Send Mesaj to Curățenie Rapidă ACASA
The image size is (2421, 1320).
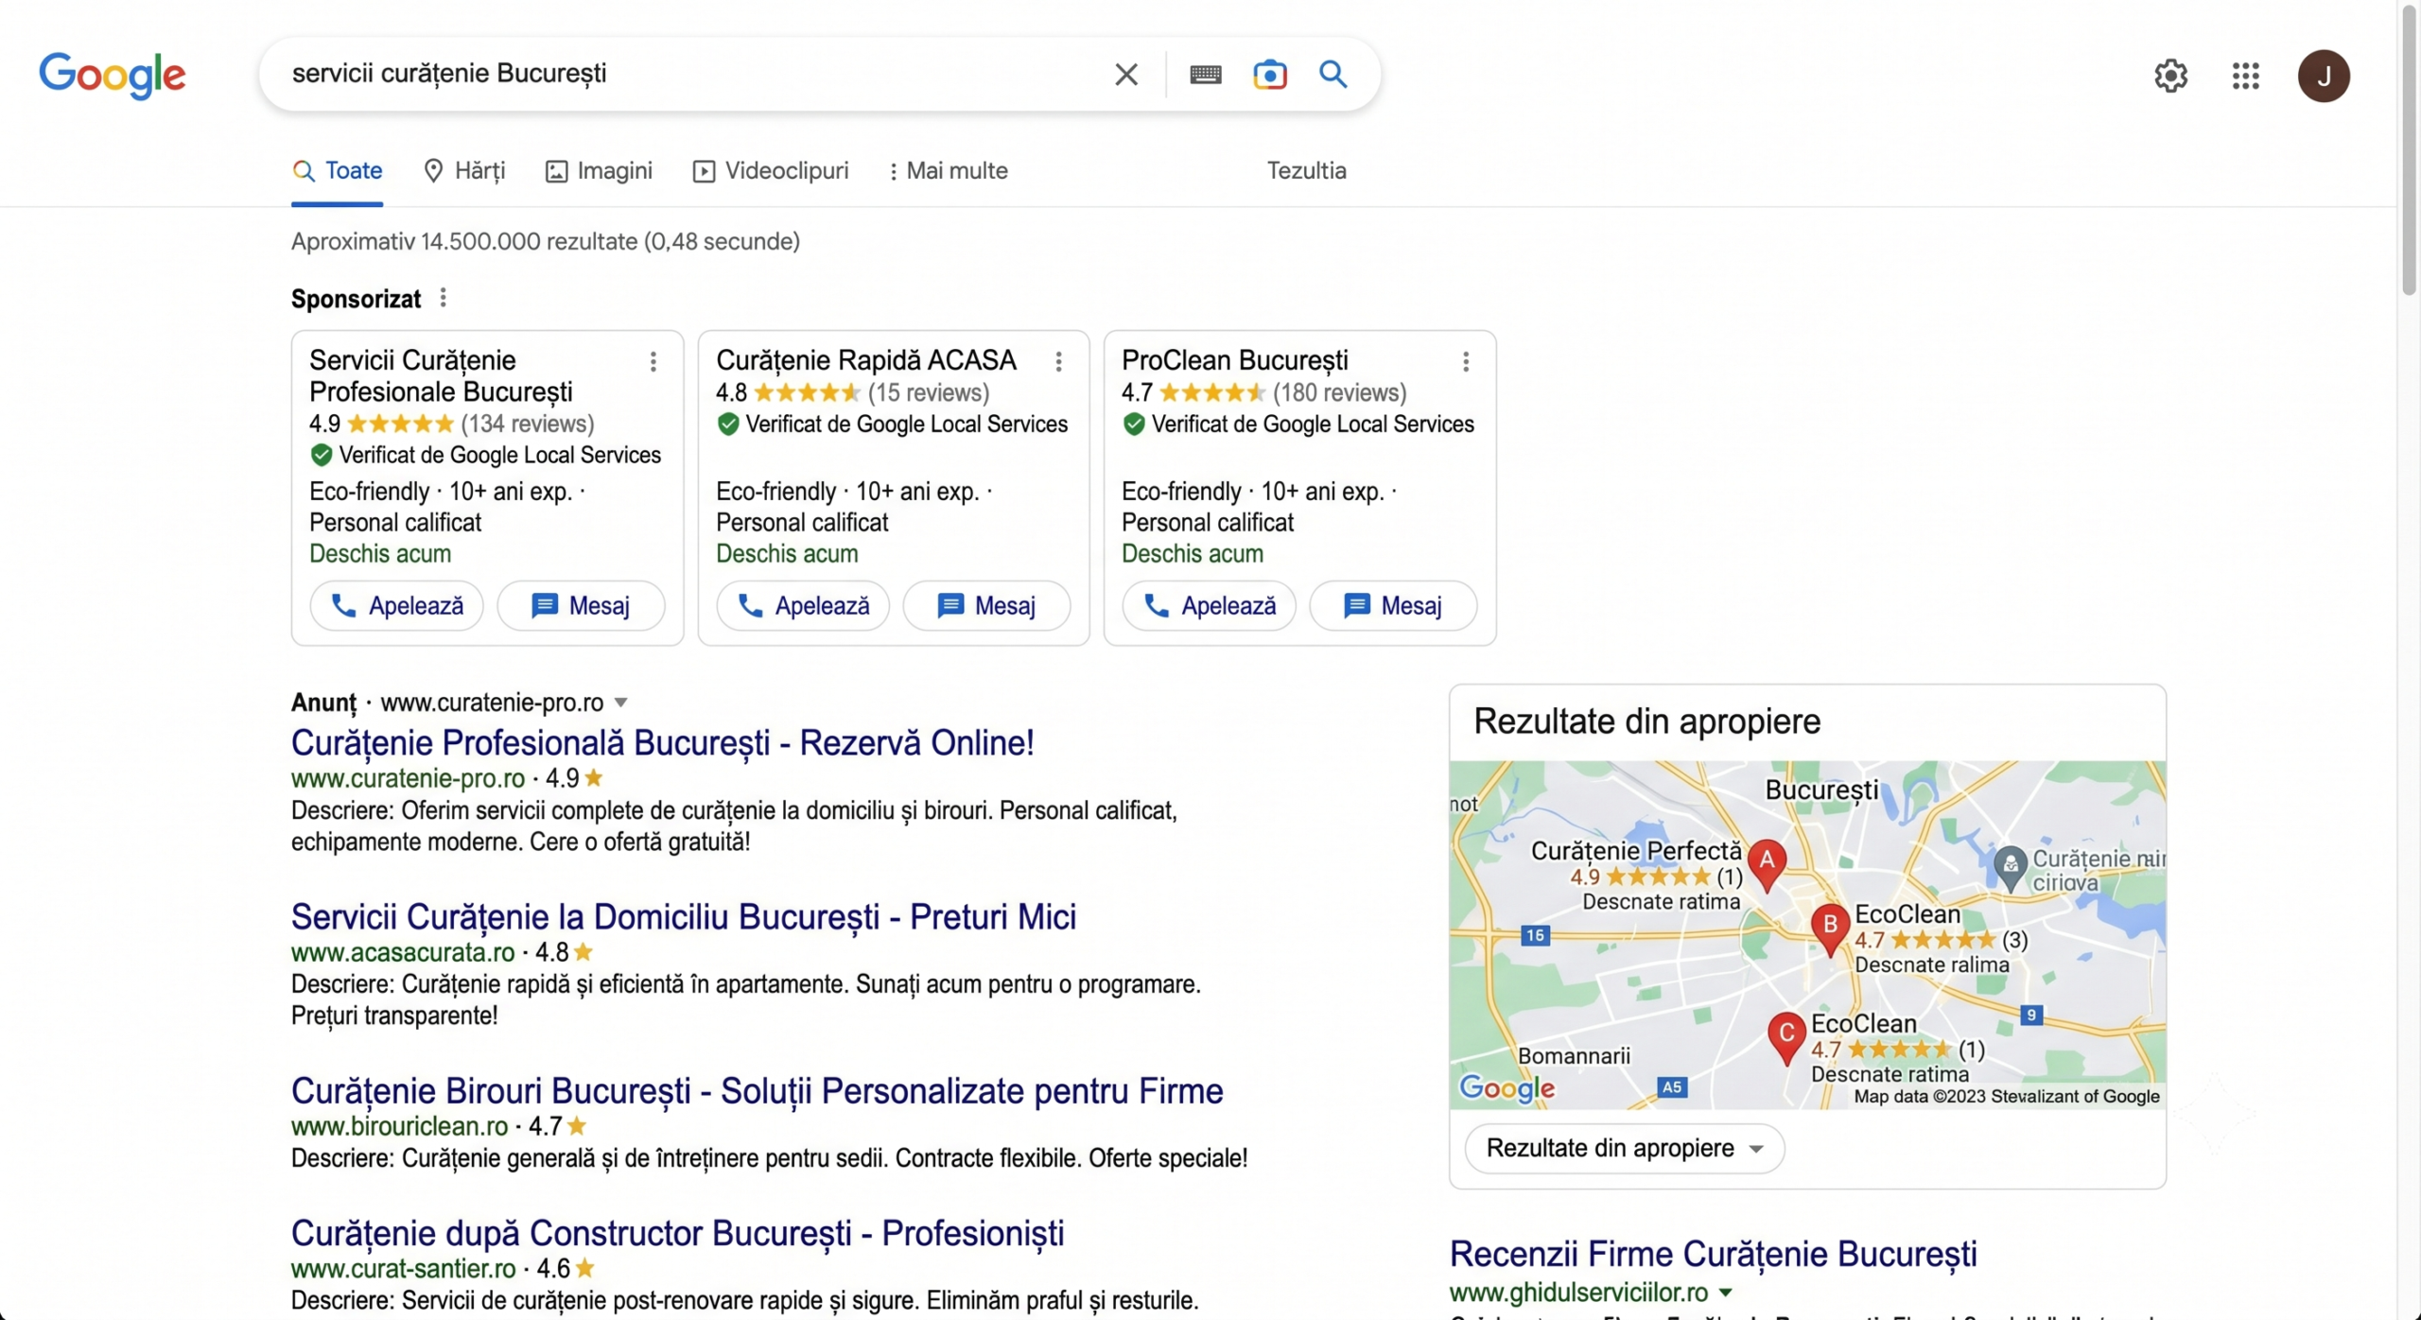coord(986,606)
